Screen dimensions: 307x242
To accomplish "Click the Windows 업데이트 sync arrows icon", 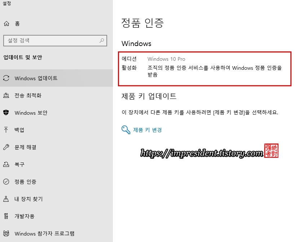I will tap(6, 78).
